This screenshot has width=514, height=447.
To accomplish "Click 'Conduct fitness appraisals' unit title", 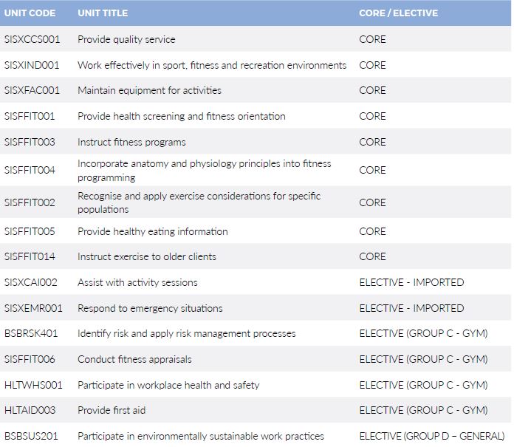I will (134, 359).
